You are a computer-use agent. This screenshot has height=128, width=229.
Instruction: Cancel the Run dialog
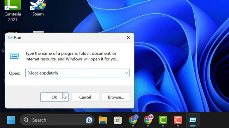click(x=85, y=97)
